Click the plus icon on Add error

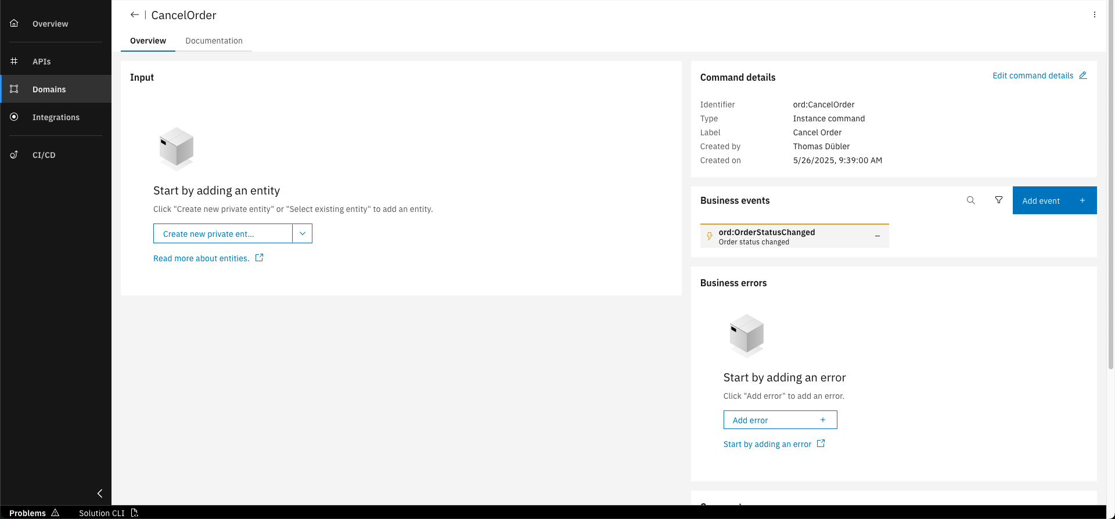coord(823,420)
